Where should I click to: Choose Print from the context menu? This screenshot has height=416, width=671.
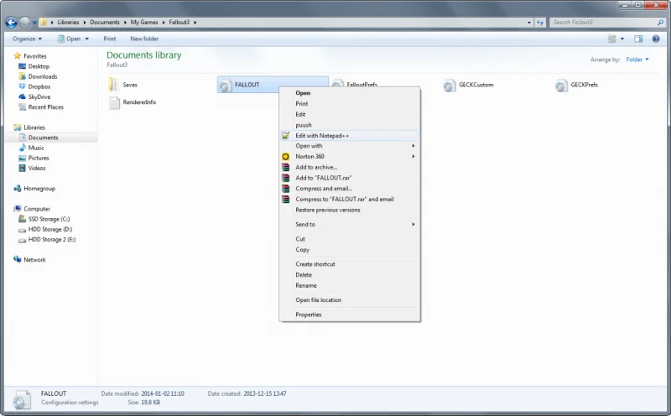pyautogui.click(x=349, y=104)
